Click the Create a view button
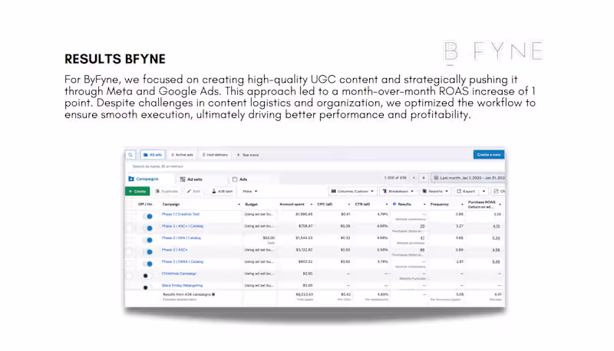 click(489, 155)
